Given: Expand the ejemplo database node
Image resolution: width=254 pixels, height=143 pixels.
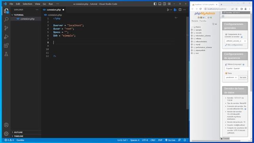Looking at the screenshot, I should pyautogui.click(x=192, y=30).
